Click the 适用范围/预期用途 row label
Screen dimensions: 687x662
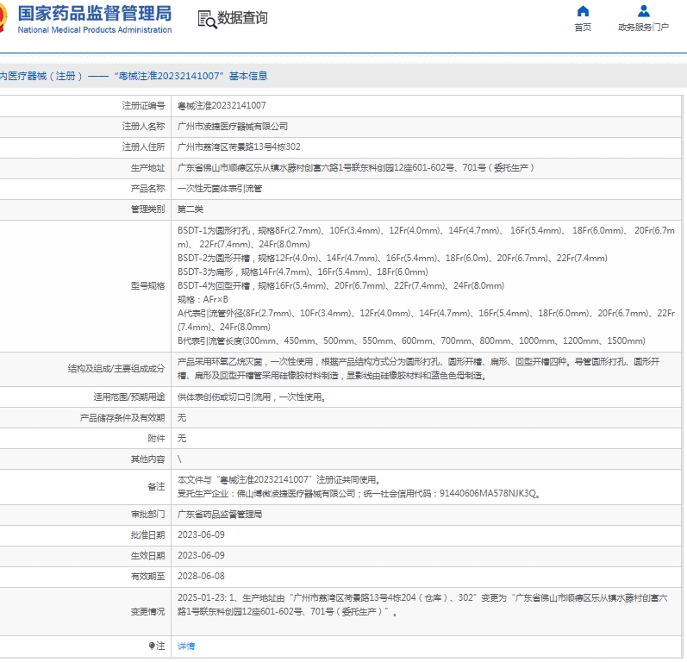[128, 397]
